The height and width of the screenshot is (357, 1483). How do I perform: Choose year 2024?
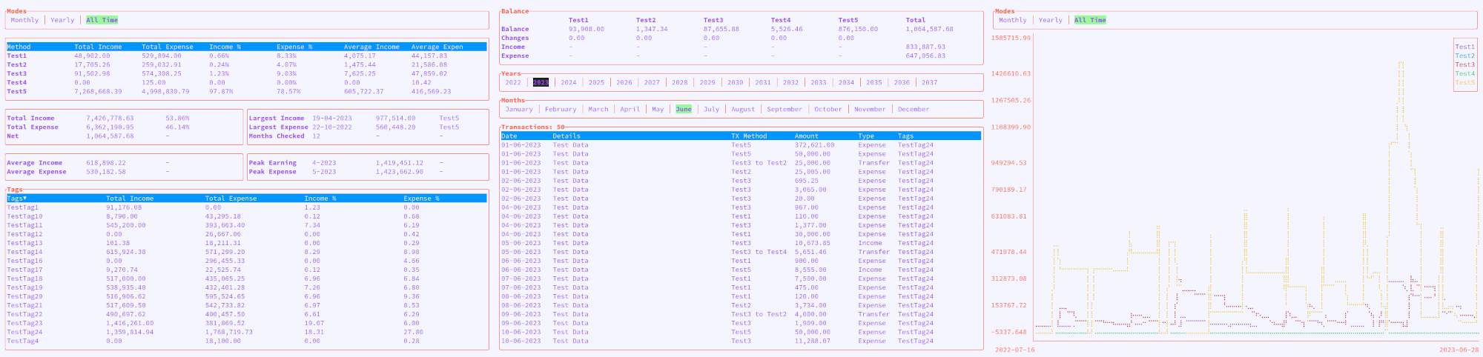click(x=569, y=82)
